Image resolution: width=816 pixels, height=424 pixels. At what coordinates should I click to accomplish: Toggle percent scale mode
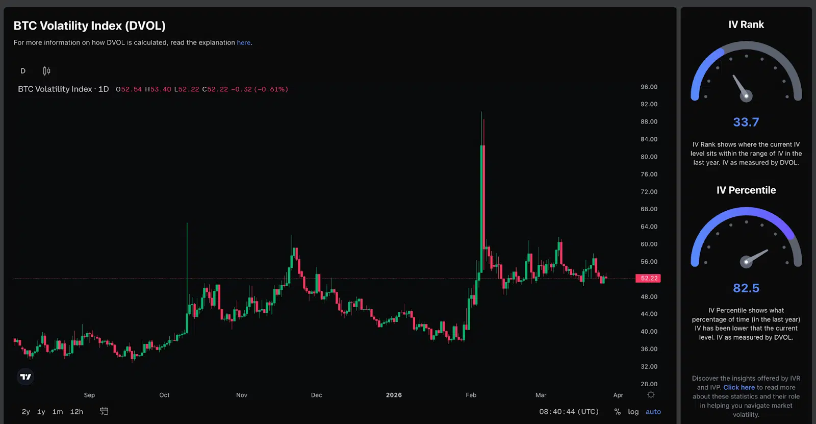click(x=618, y=412)
